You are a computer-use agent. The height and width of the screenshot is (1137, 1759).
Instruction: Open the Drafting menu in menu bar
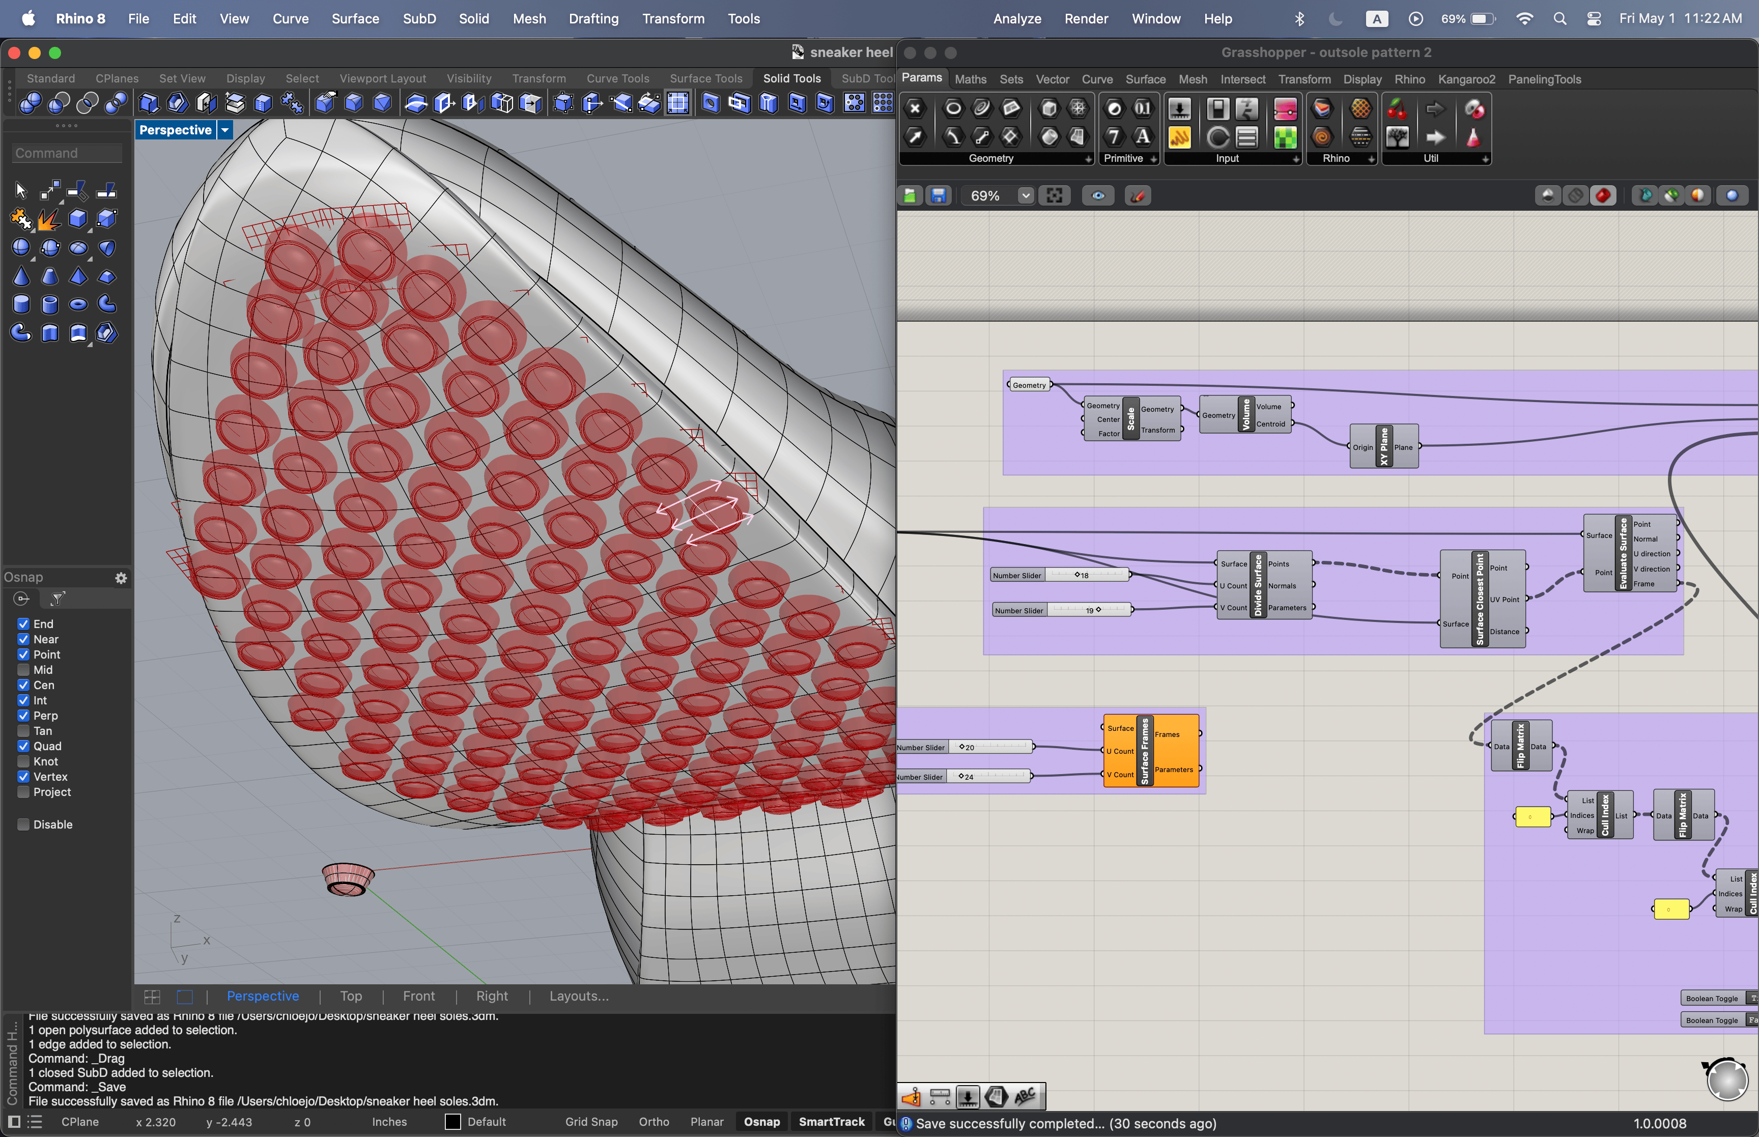[x=593, y=18]
